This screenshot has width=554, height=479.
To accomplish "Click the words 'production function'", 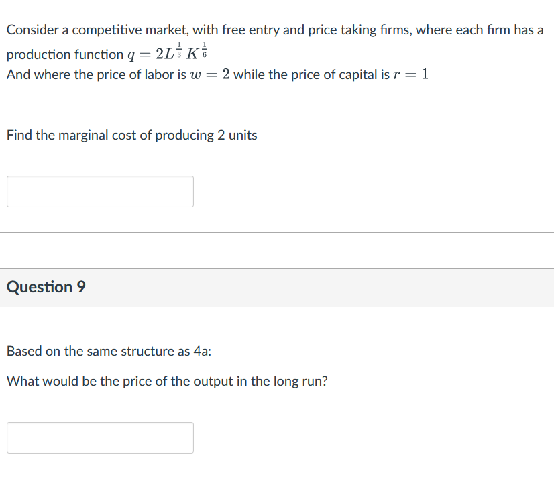I will pyautogui.click(x=65, y=54).
